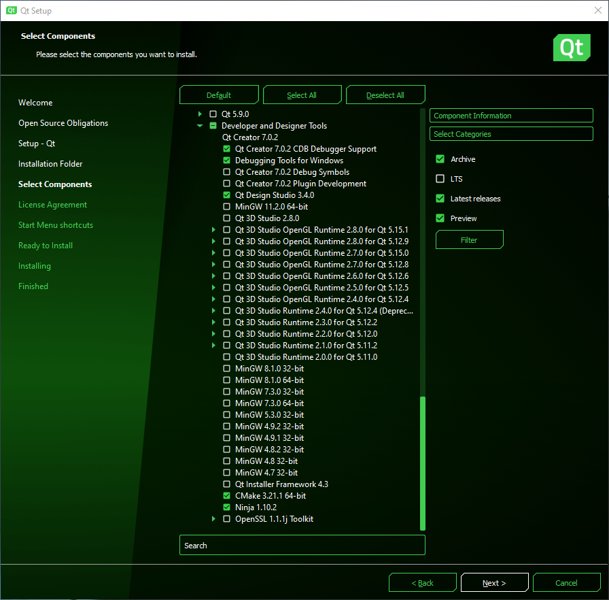This screenshot has width=609, height=600.
Task: Check MinGW 8.1.0 64-bit
Action: [x=227, y=380]
